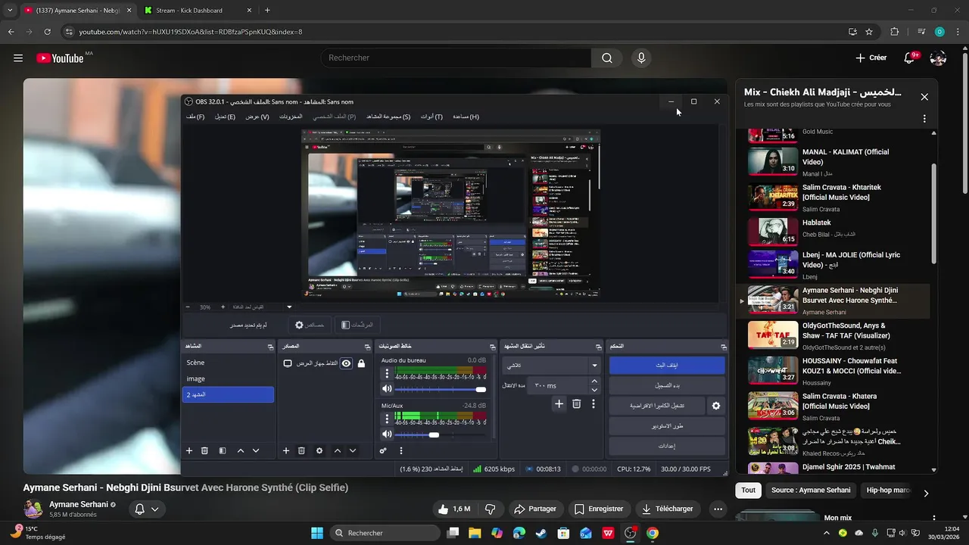Mute Audio du bureau speaker icon
This screenshot has width=969, height=545.
(x=387, y=389)
